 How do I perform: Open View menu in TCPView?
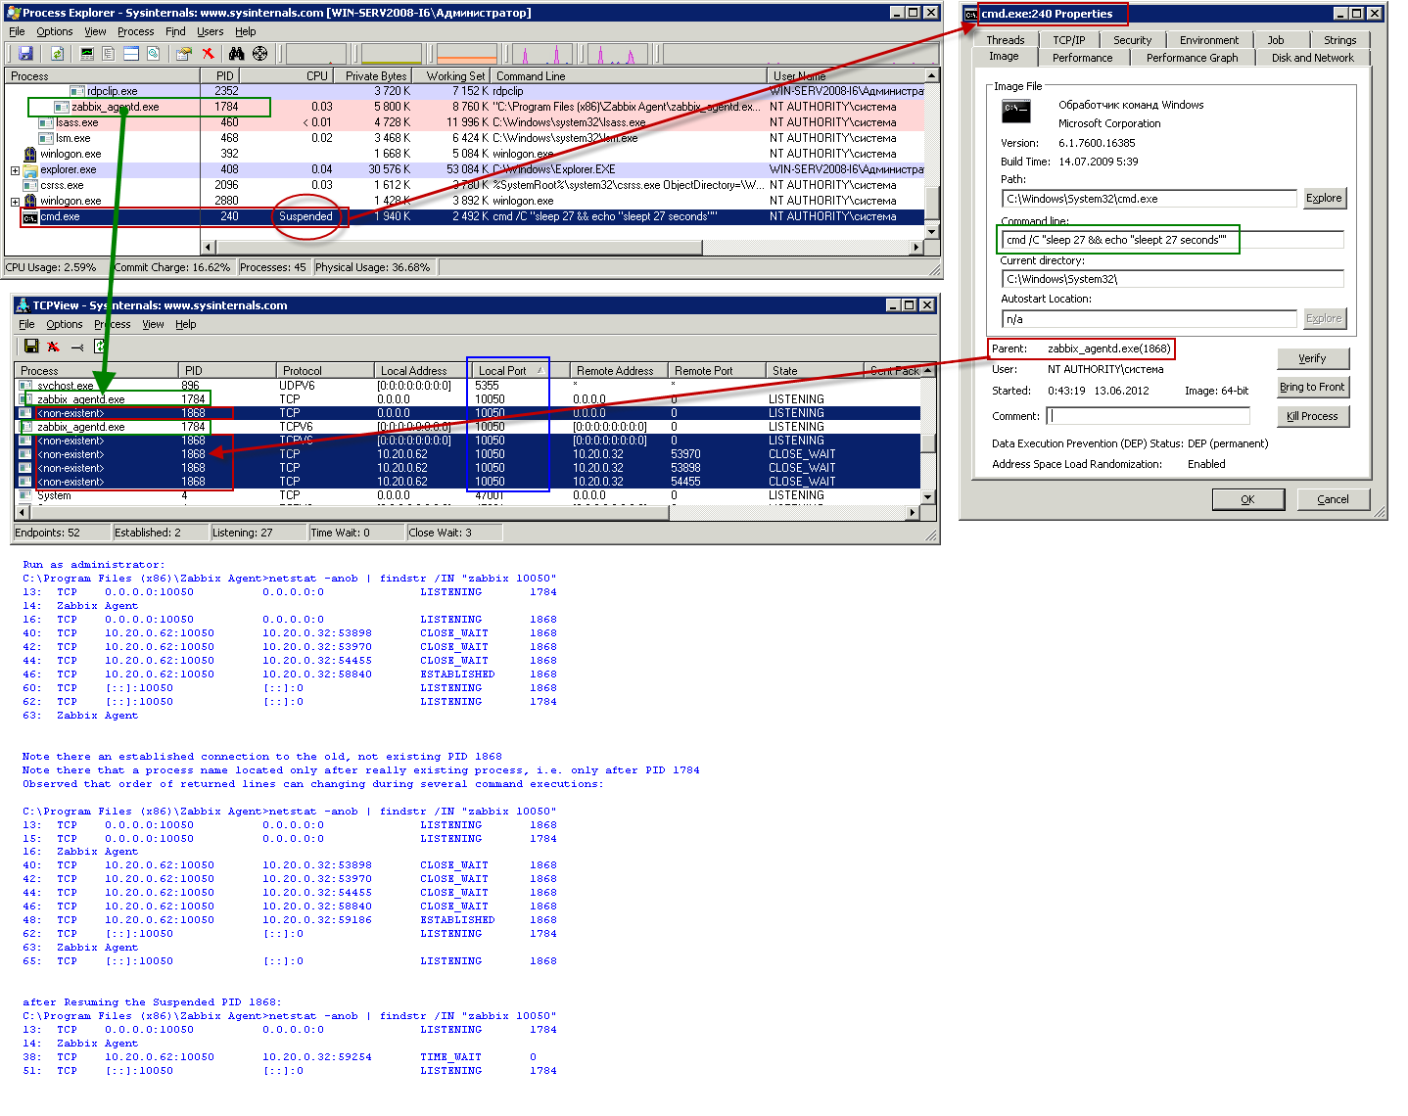click(x=153, y=324)
